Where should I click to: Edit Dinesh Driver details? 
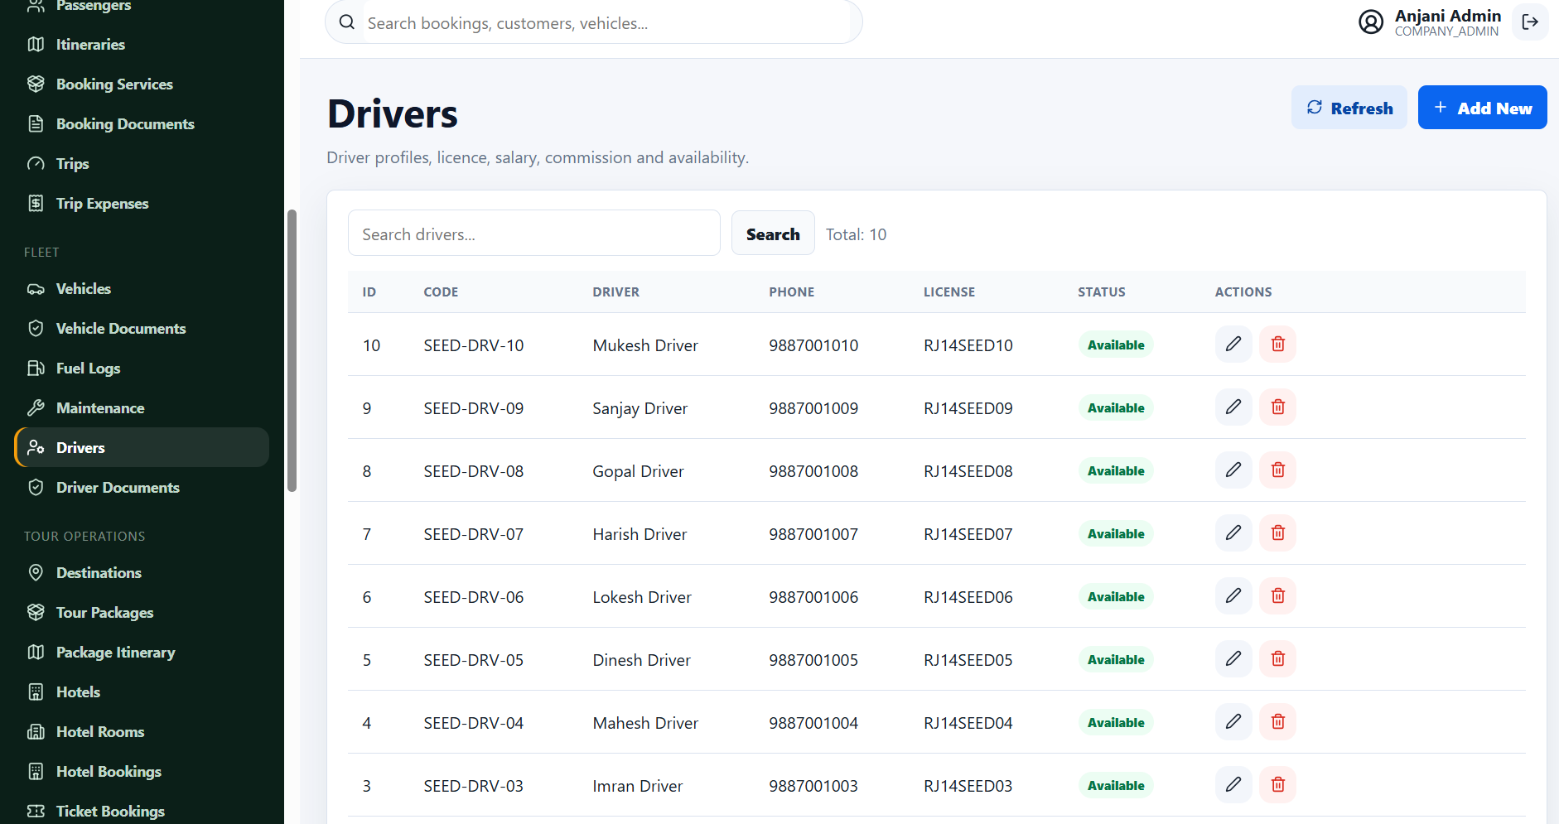coord(1233,658)
